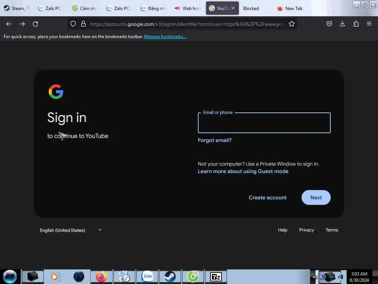Open the disc installer taskbar icon

[x=124, y=277]
